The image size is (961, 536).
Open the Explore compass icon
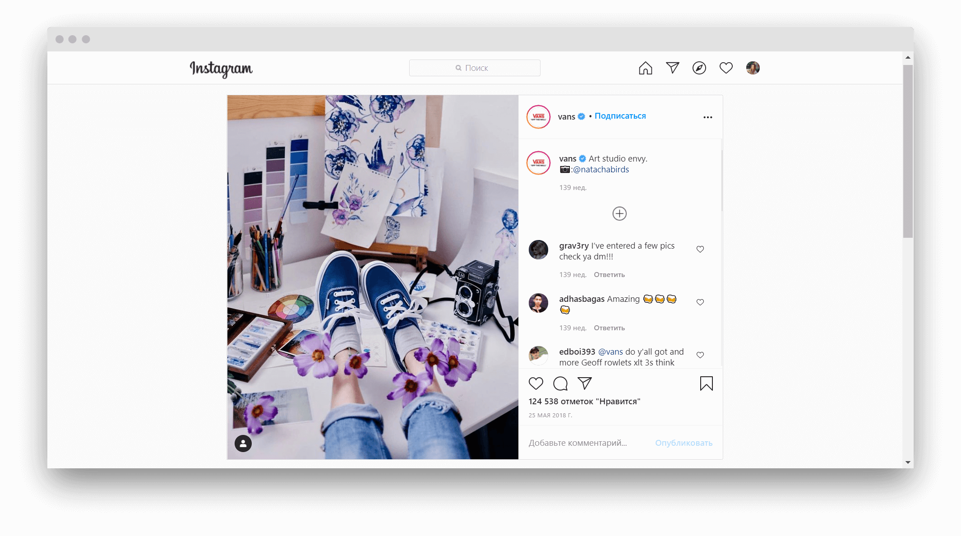[x=699, y=68]
